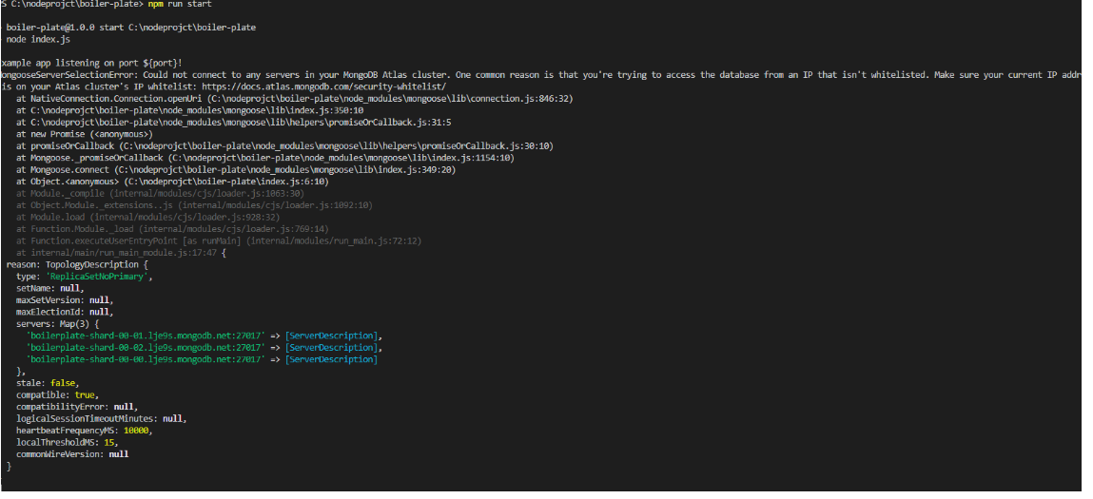Click the 'at new Promise (<anonymous>)' line

pyautogui.click(x=85, y=135)
